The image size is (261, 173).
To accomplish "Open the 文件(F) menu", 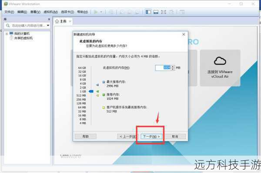I will (9, 12).
